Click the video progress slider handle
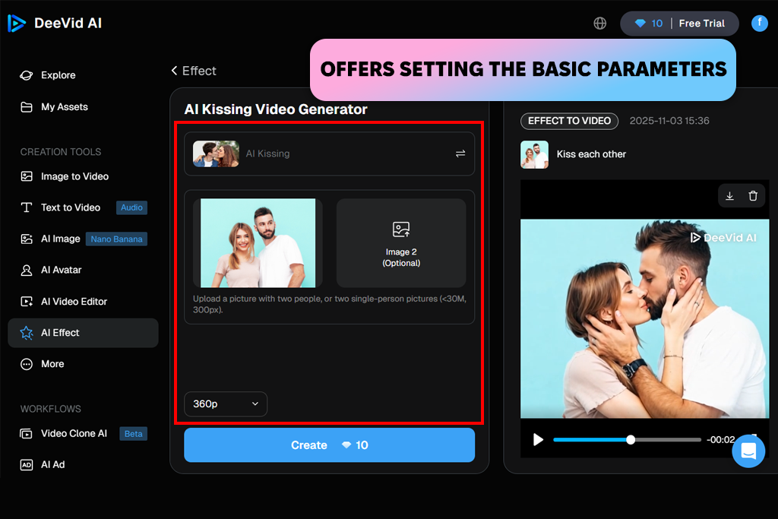 point(630,440)
